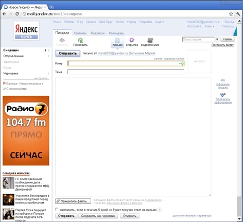Bookmark page with the star icon
Image resolution: width=243 pixels, height=222 pixels.
point(231,14)
